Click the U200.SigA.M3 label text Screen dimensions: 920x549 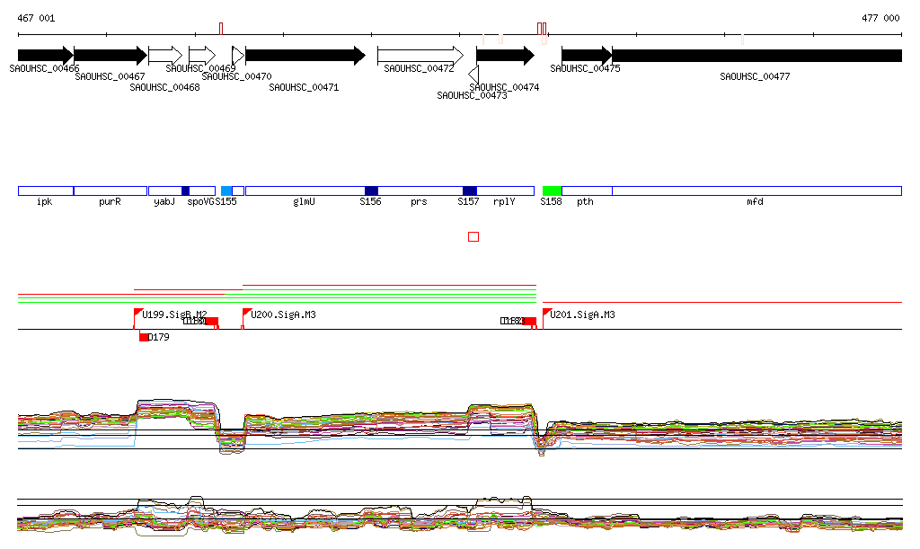tap(283, 315)
